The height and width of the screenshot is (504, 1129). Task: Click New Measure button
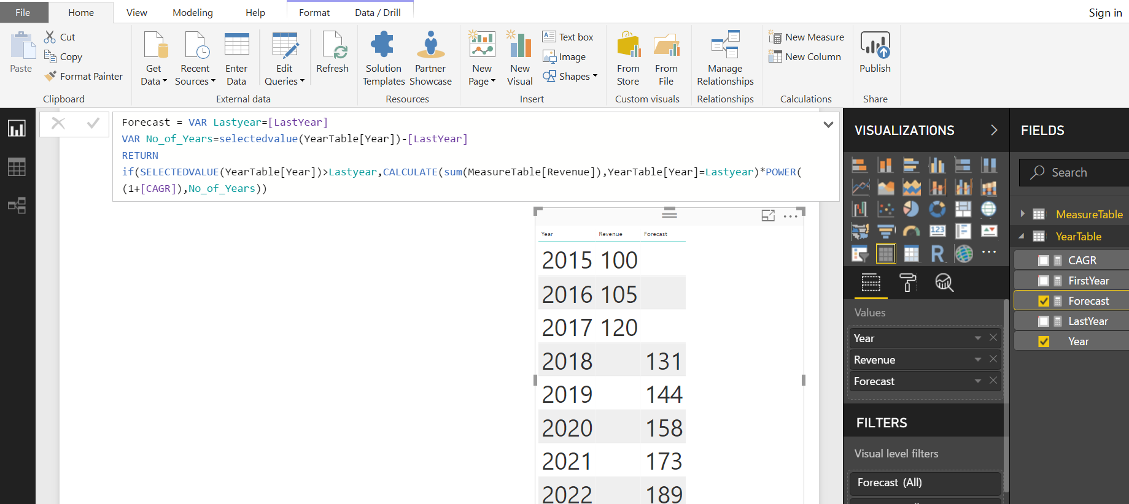click(806, 37)
